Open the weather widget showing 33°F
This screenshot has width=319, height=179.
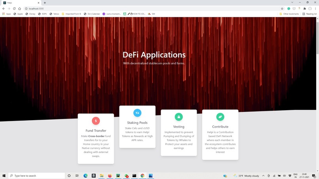pyautogui.click(x=246, y=176)
